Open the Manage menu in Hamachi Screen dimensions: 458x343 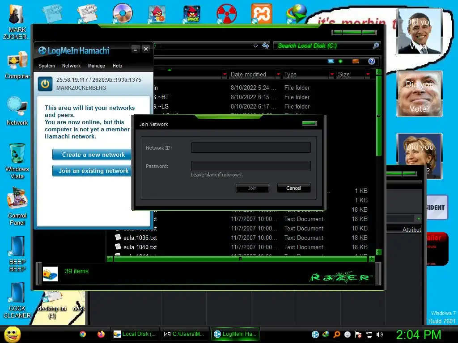point(97,66)
